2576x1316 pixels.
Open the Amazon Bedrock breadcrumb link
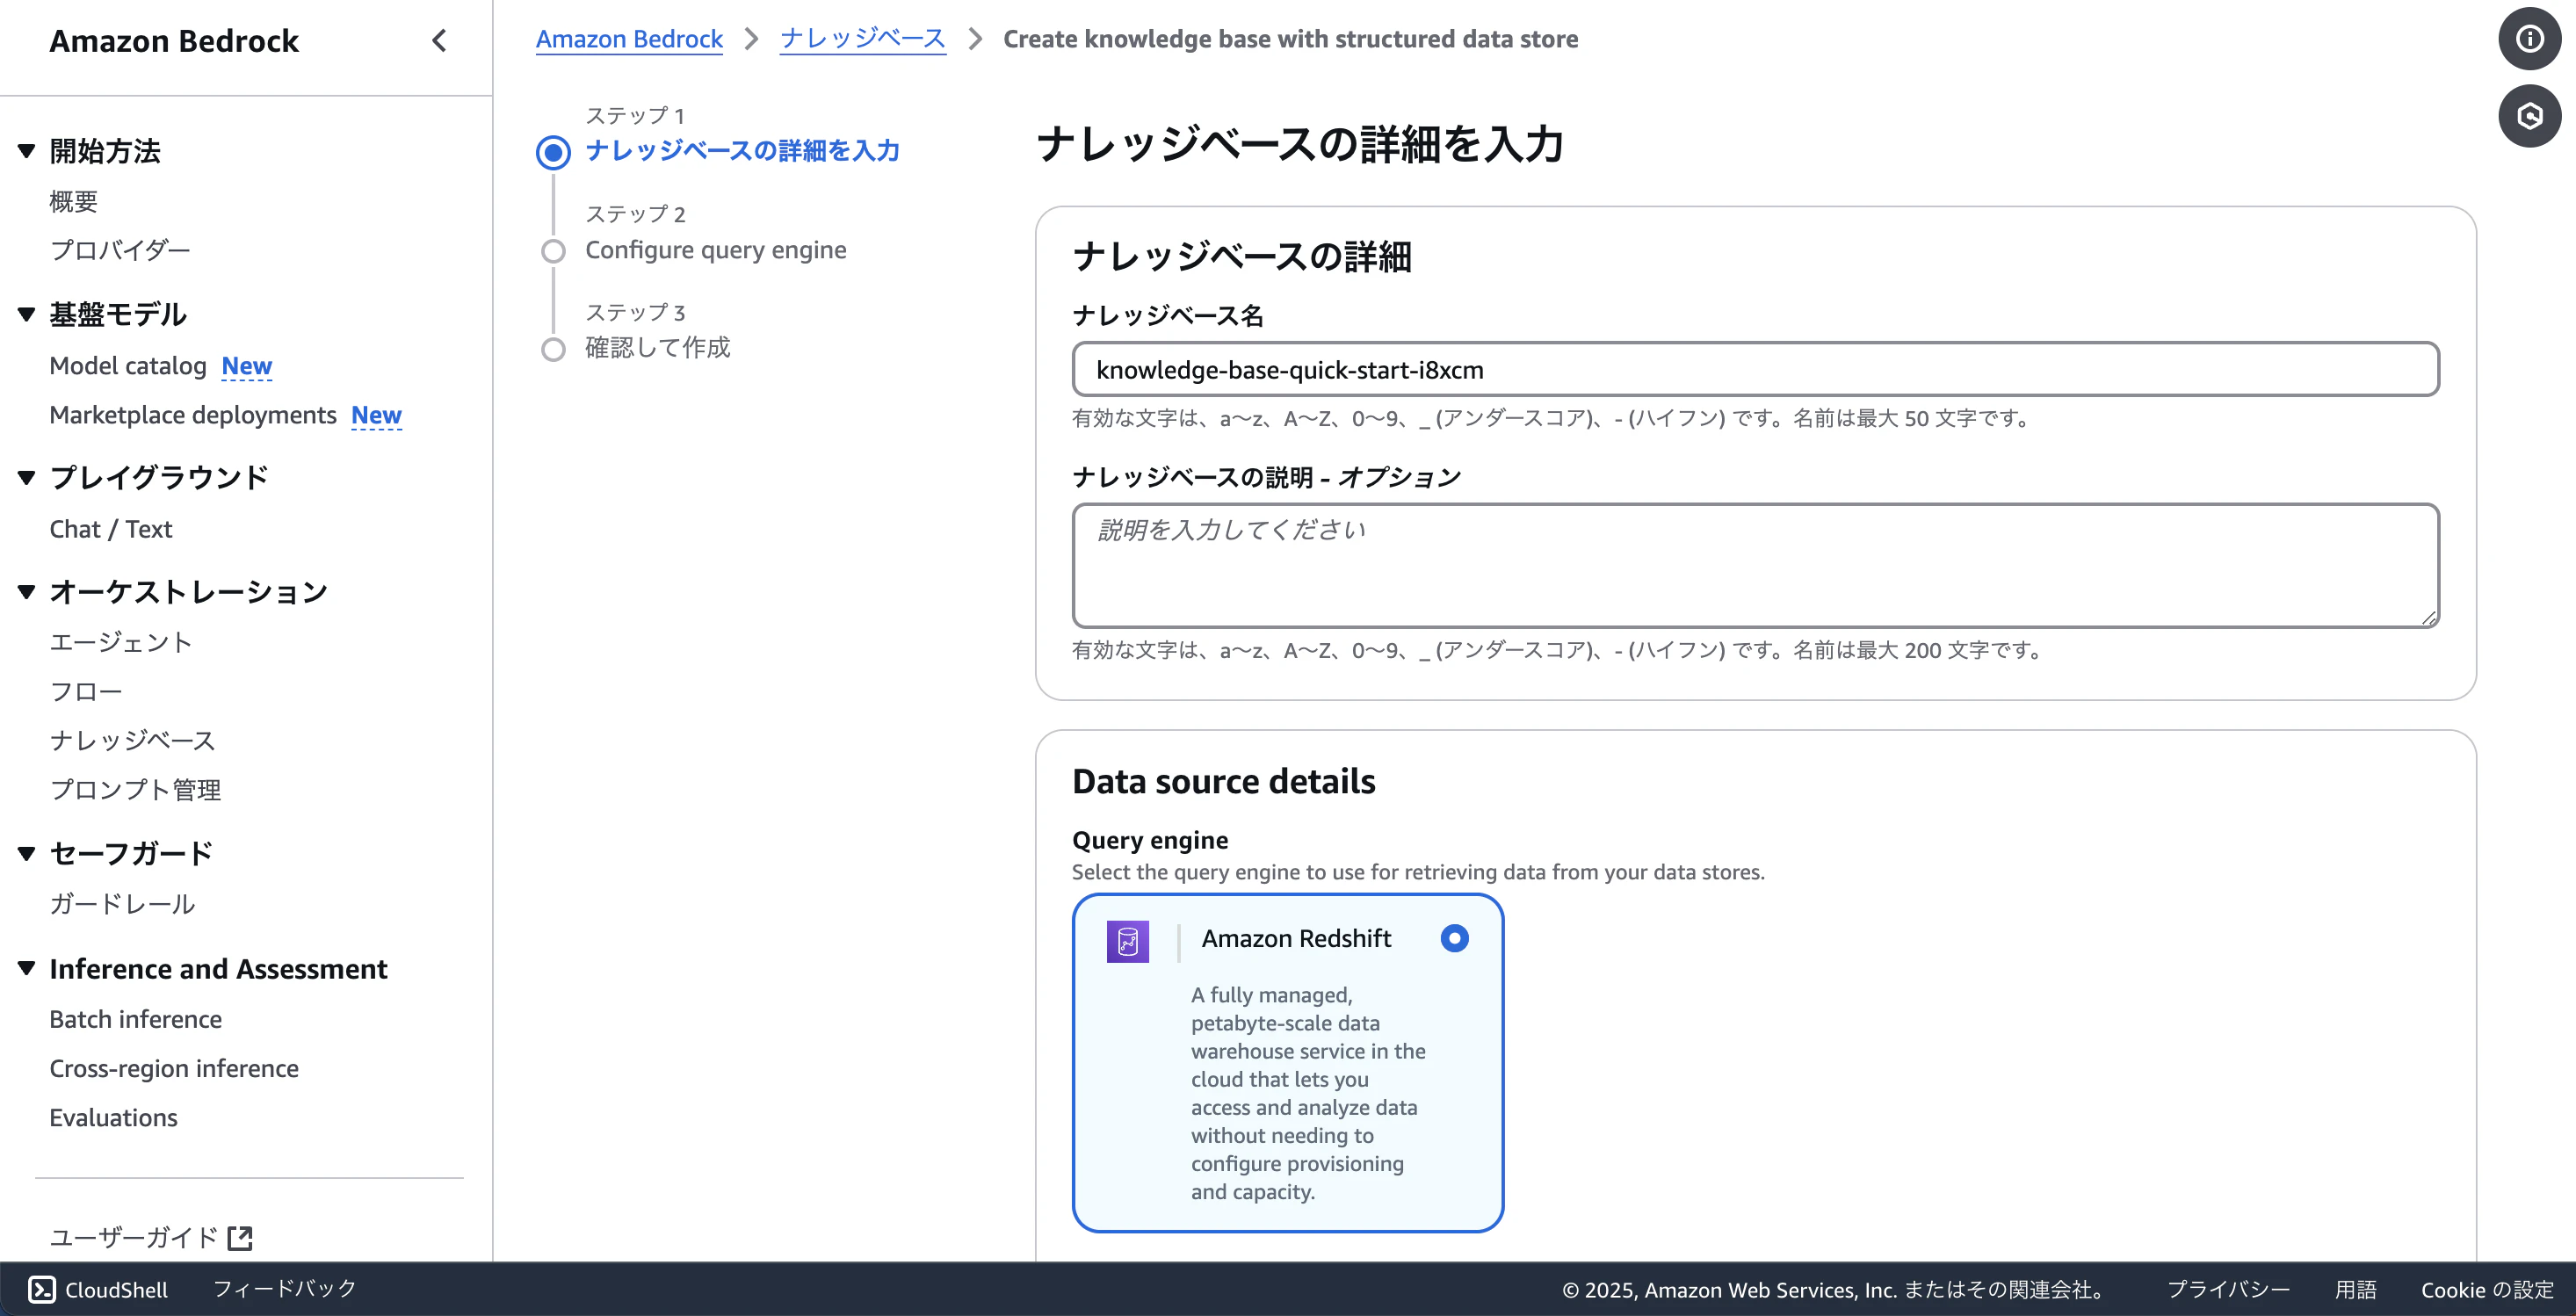coord(629,39)
